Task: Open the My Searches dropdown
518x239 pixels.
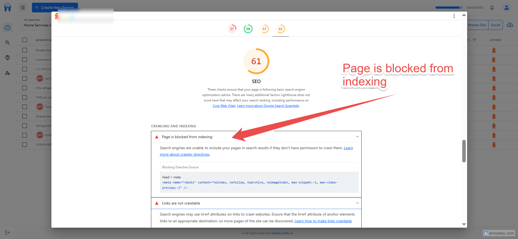Action: [x=36, y=25]
